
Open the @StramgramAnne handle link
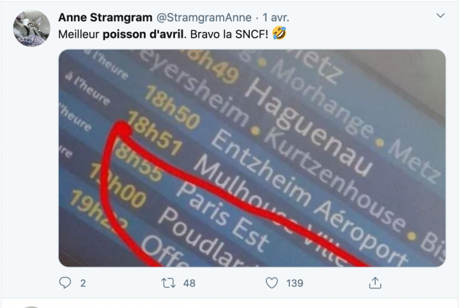[x=204, y=18]
